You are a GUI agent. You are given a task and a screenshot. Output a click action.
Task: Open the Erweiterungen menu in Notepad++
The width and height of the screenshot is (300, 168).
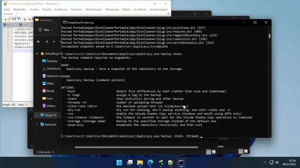pos(158,9)
